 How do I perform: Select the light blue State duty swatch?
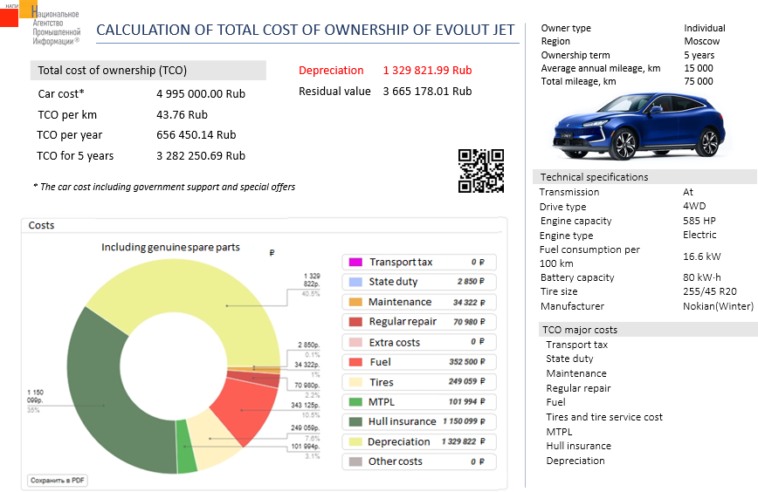[x=355, y=282]
